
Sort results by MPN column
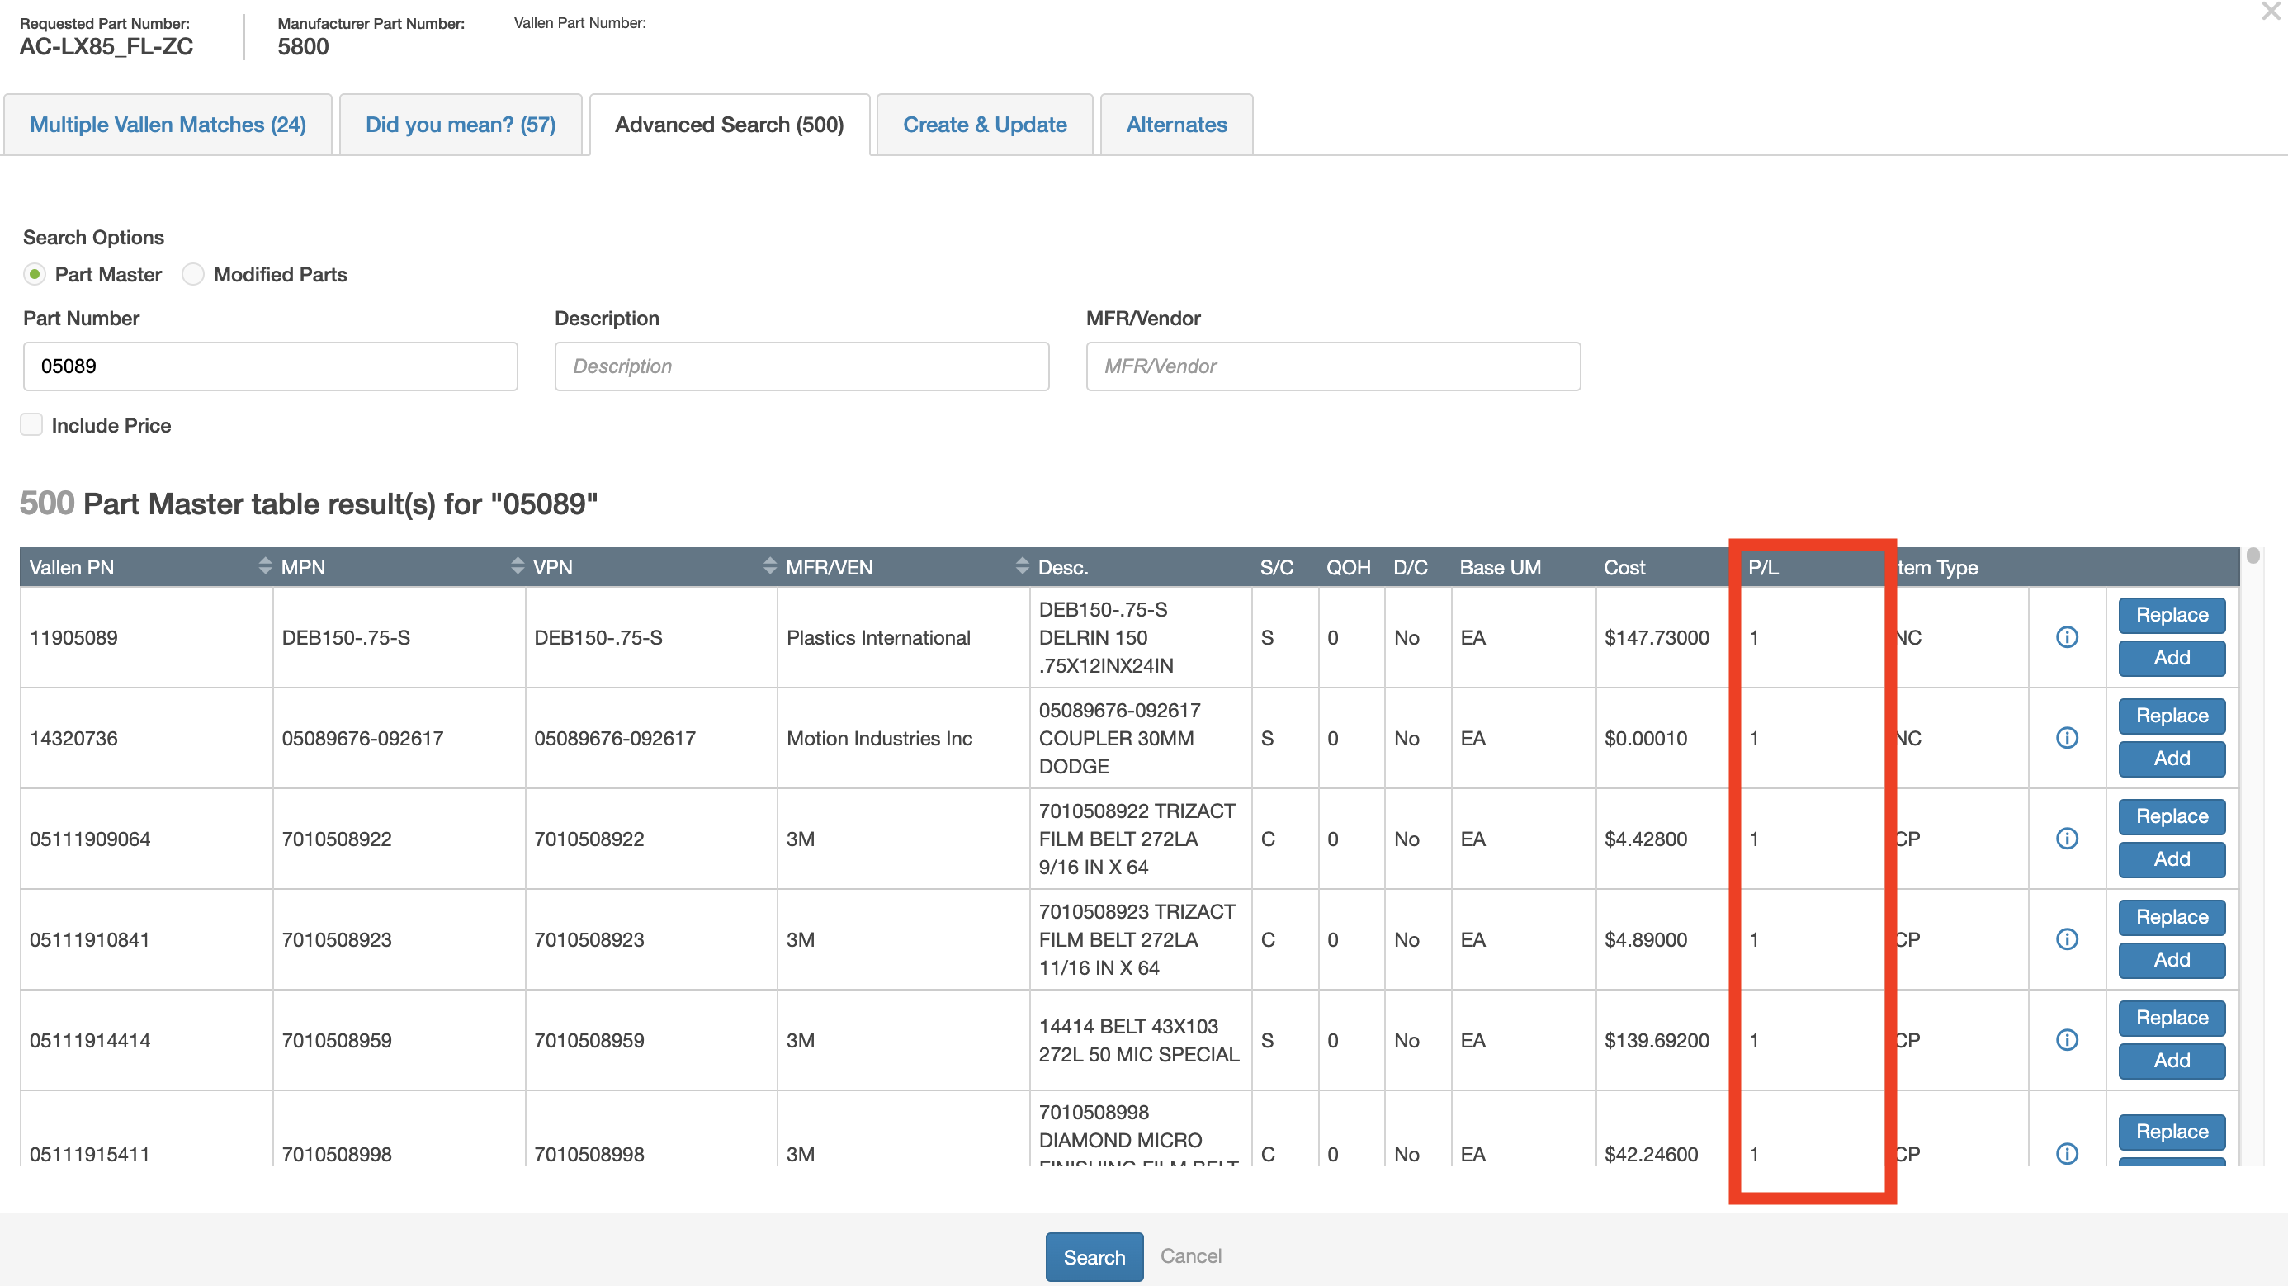tap(517, 565)
